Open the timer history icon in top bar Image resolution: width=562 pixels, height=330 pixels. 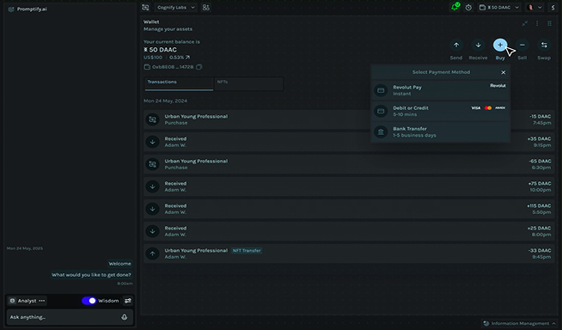pos(468,7)
